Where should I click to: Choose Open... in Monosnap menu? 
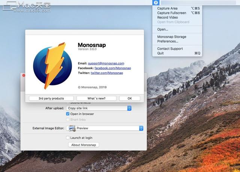tap(177, 29)
